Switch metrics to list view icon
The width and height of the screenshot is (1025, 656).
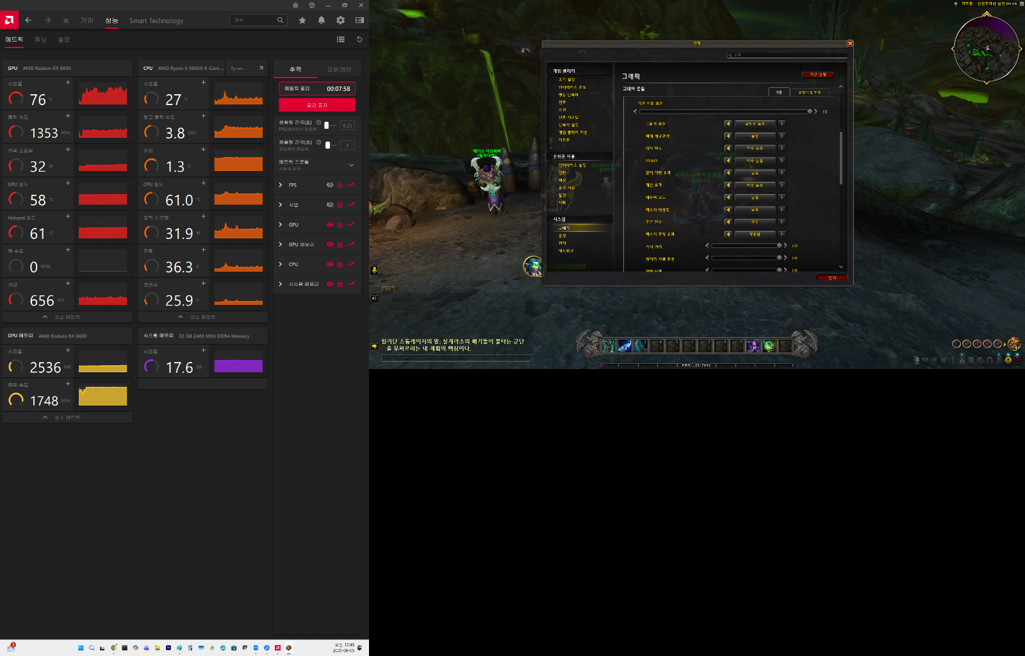coord(341,40)
